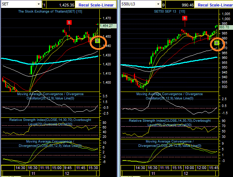Click the 11:45 time label on SET chart
The width and height of the screenshot is (233, 177).
click(81, 168)
